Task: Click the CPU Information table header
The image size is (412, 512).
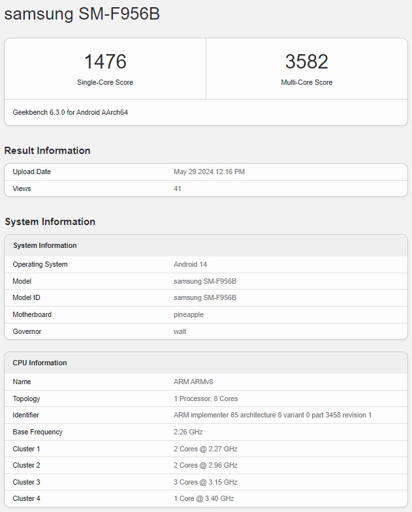Action: [40, 363]
